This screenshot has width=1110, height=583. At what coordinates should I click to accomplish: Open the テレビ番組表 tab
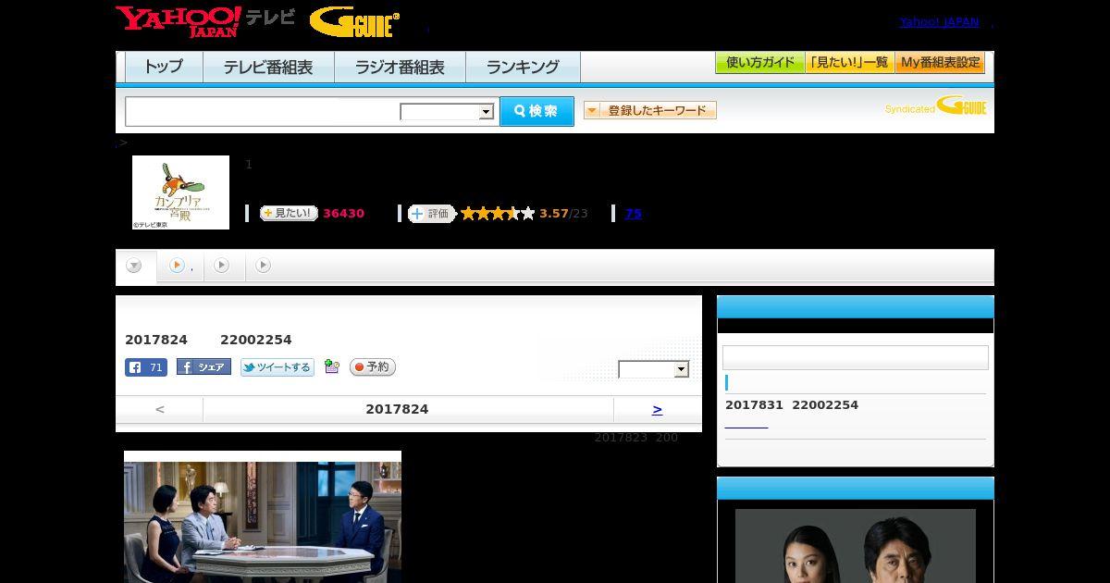click(268, 68)
